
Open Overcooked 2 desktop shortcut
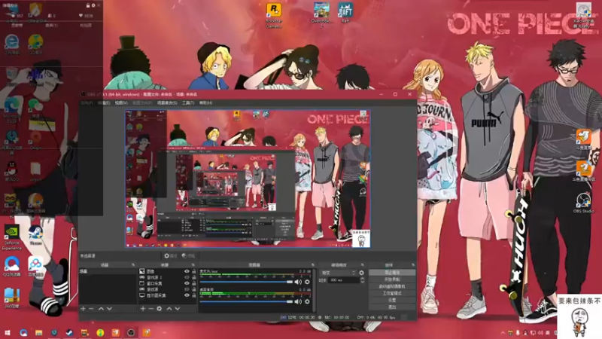coord(321,15)
